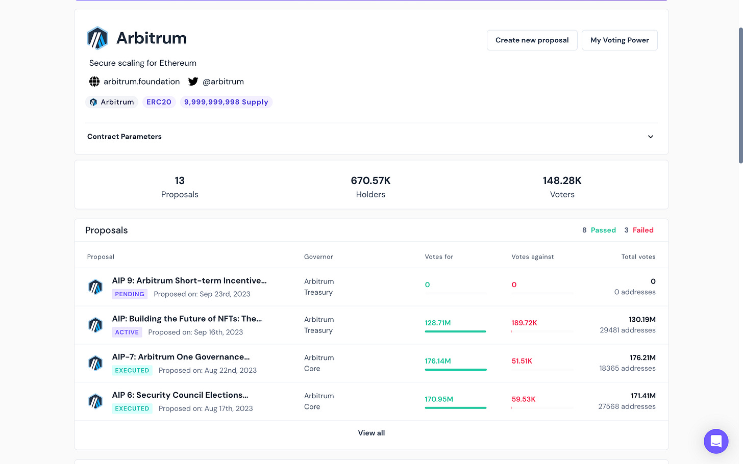Image resolution: width=743 pixels, height=464 pixels.
Task: Click the Total votes column header
Action: click(638, 257)
